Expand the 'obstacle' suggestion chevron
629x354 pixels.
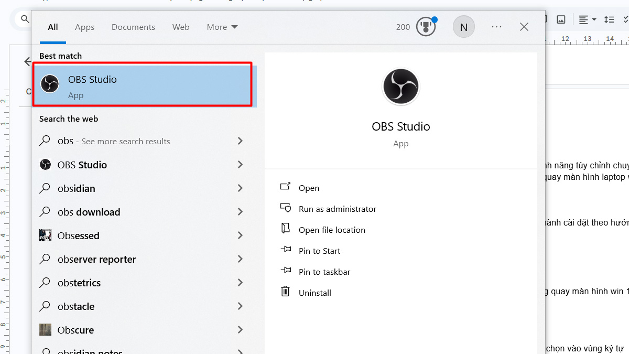pos(240,306)
